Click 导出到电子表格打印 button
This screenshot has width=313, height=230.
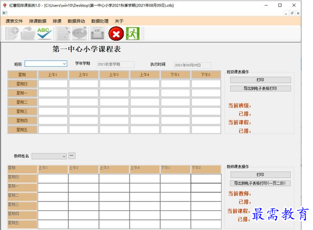pos(260,88)
